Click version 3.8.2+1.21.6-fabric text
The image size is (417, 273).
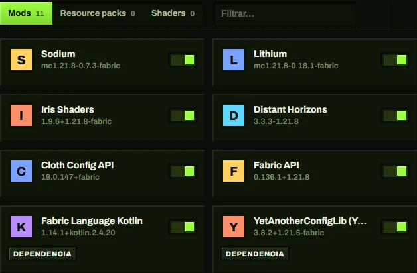289,233
